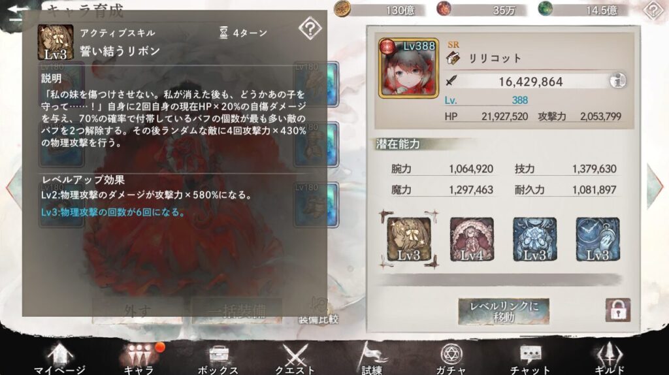Select the ribbon skill icon Lv3
Viewport: 669px width, 375px height.
[409, 239]
